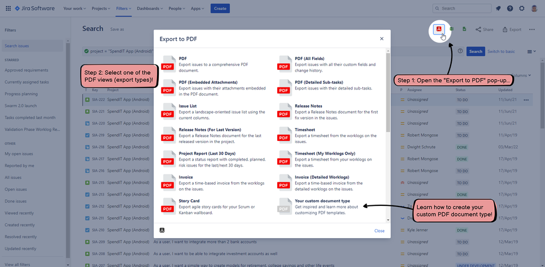
Task: Open row actions ellipsis for SIA-222
Action: (x=526, y=100)
